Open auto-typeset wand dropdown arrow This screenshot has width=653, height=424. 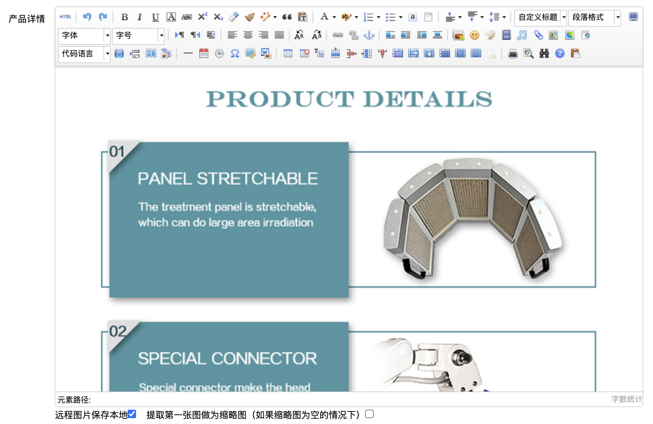[x=275, y=17]
